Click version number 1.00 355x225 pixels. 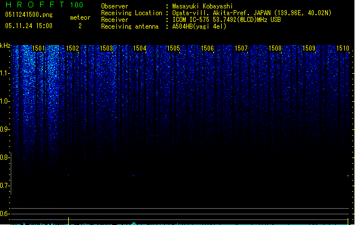click(76, 5)
